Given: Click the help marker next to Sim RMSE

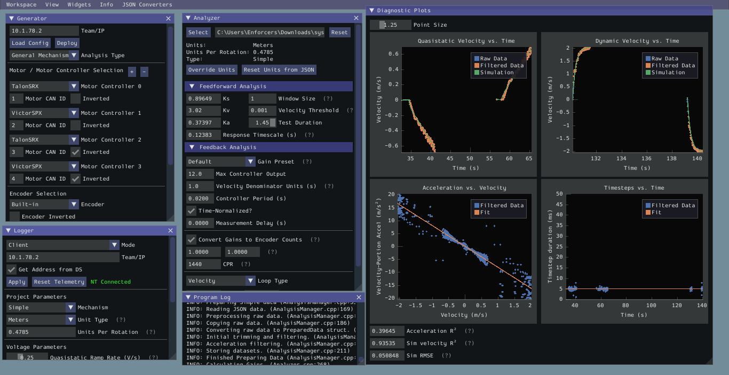Looking at the screenshot, I should (446, 355).
